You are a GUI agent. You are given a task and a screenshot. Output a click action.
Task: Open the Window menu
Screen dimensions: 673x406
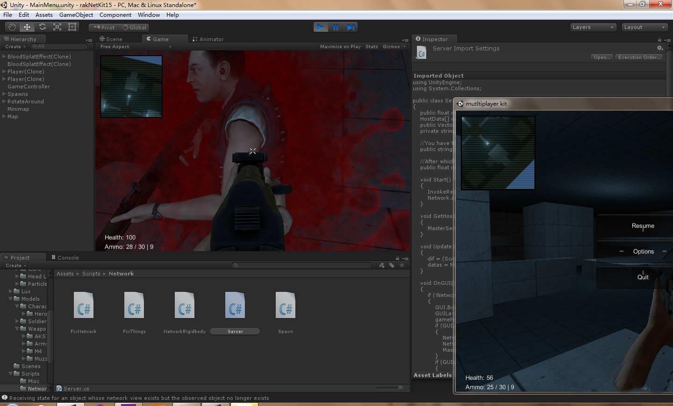(149, 15)
